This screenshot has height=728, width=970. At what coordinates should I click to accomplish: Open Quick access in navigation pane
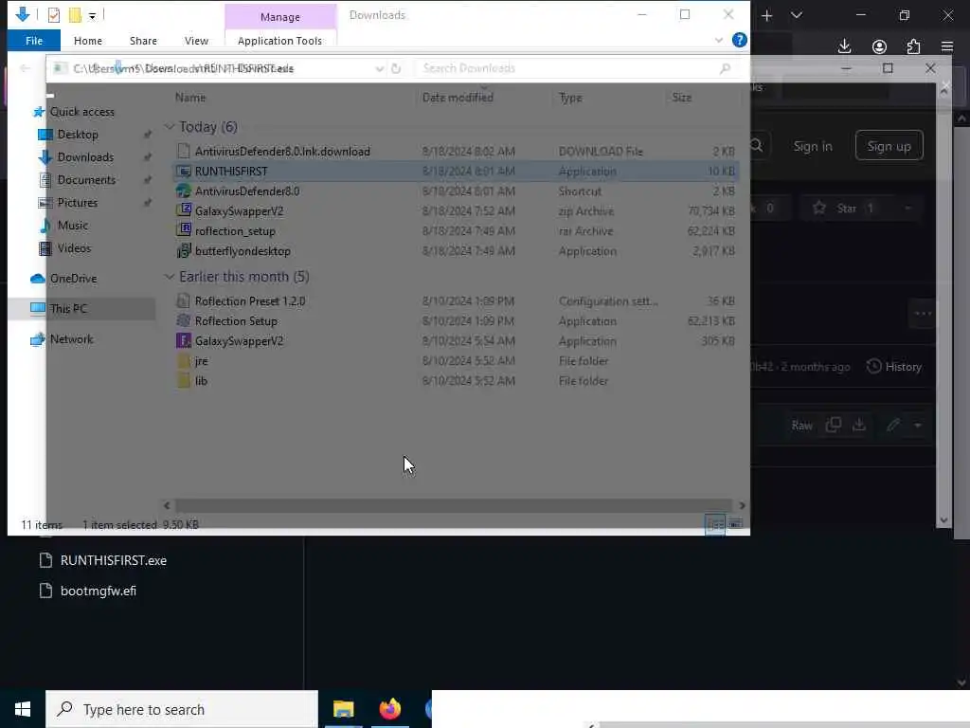click(x=81, y=112)
